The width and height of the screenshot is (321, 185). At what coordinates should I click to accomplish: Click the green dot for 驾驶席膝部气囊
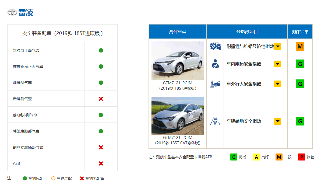[x=101, y=131]
